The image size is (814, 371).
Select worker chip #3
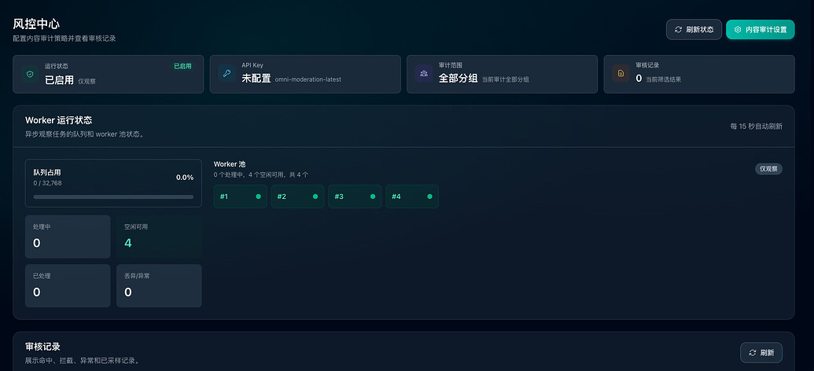tap(355, 197)
